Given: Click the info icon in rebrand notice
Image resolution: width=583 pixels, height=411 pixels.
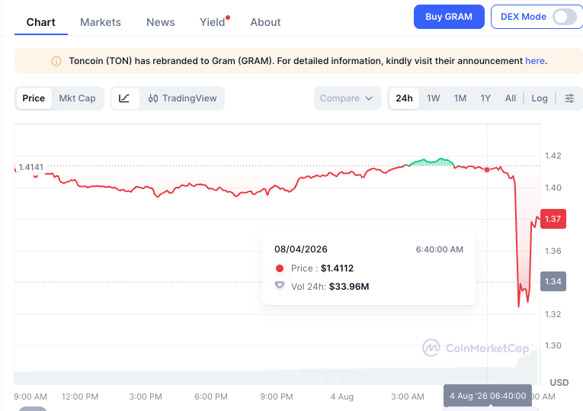Looking at the screenshot, I should click(x=56, y=61).
